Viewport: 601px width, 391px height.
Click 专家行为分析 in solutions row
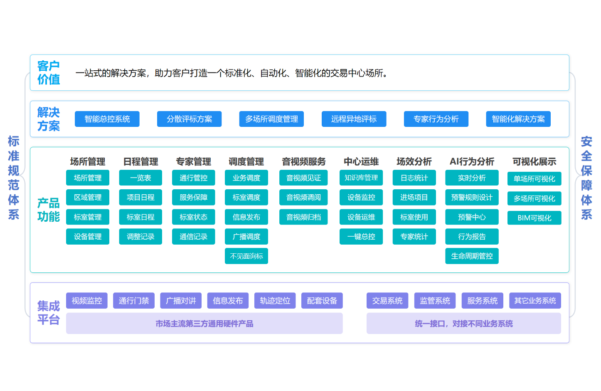(436, 119)
